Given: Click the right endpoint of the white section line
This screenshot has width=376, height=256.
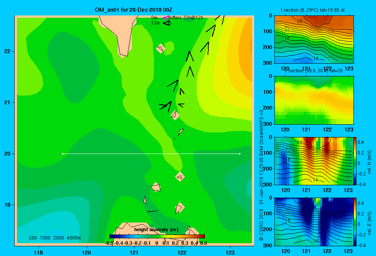Looking at the screenshot, I should (240, 154).
